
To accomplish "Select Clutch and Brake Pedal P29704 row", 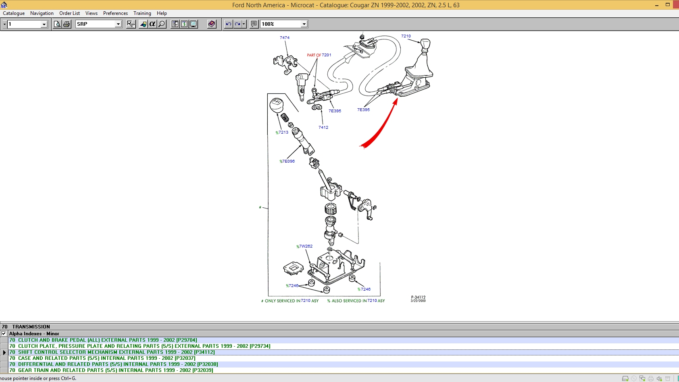I will click(x=344, y=340).
